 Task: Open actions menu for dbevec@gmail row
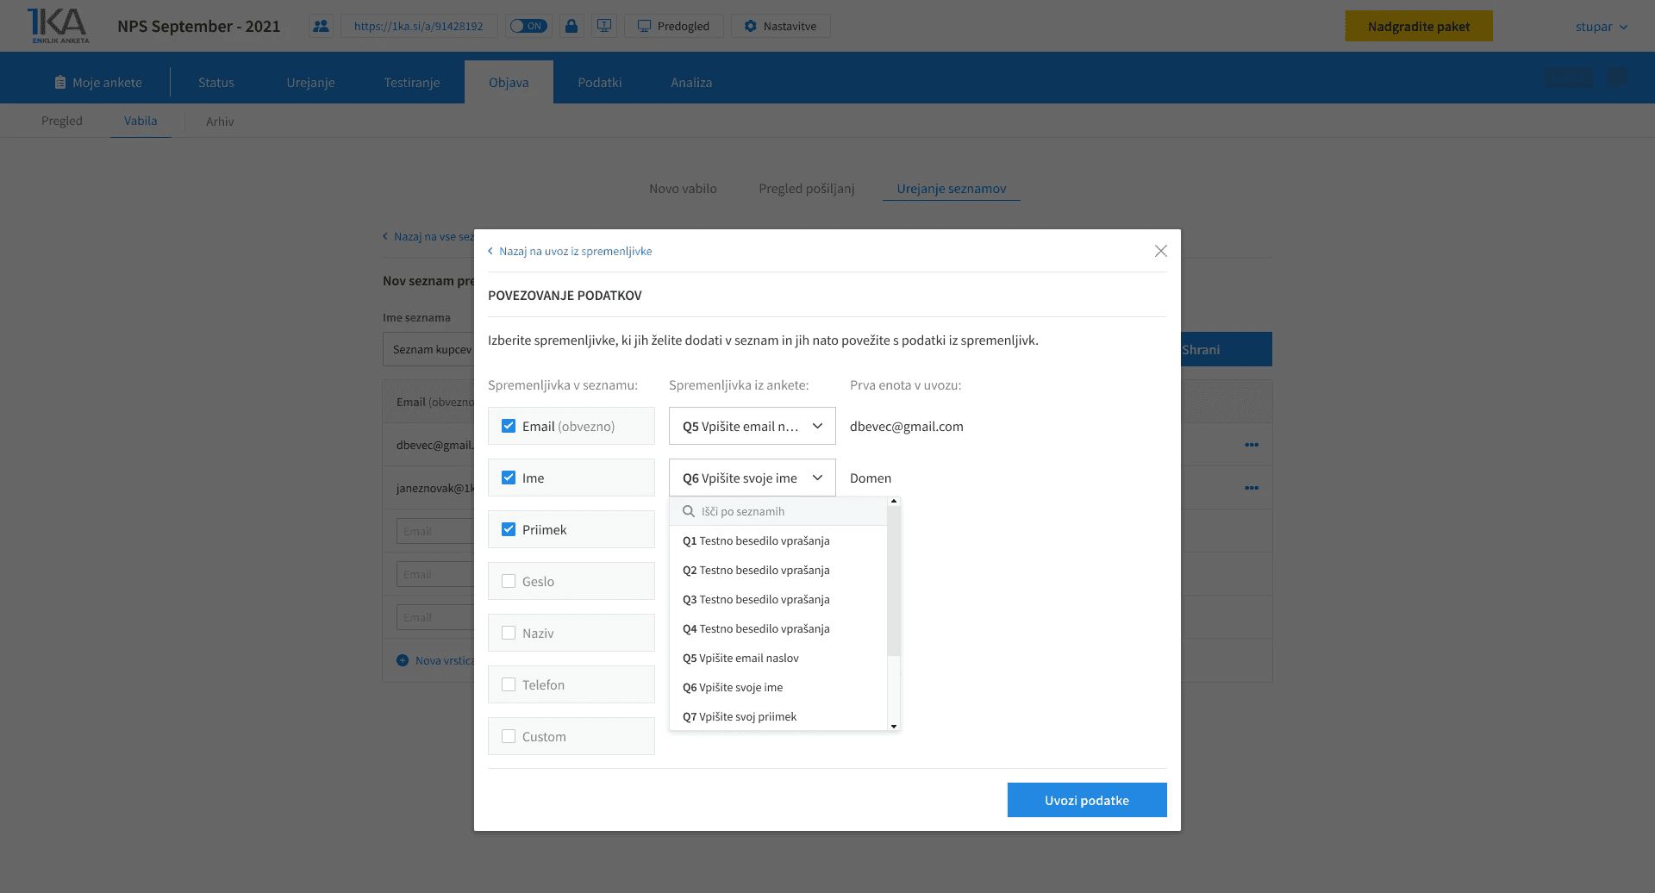[x=1252, y=444]
